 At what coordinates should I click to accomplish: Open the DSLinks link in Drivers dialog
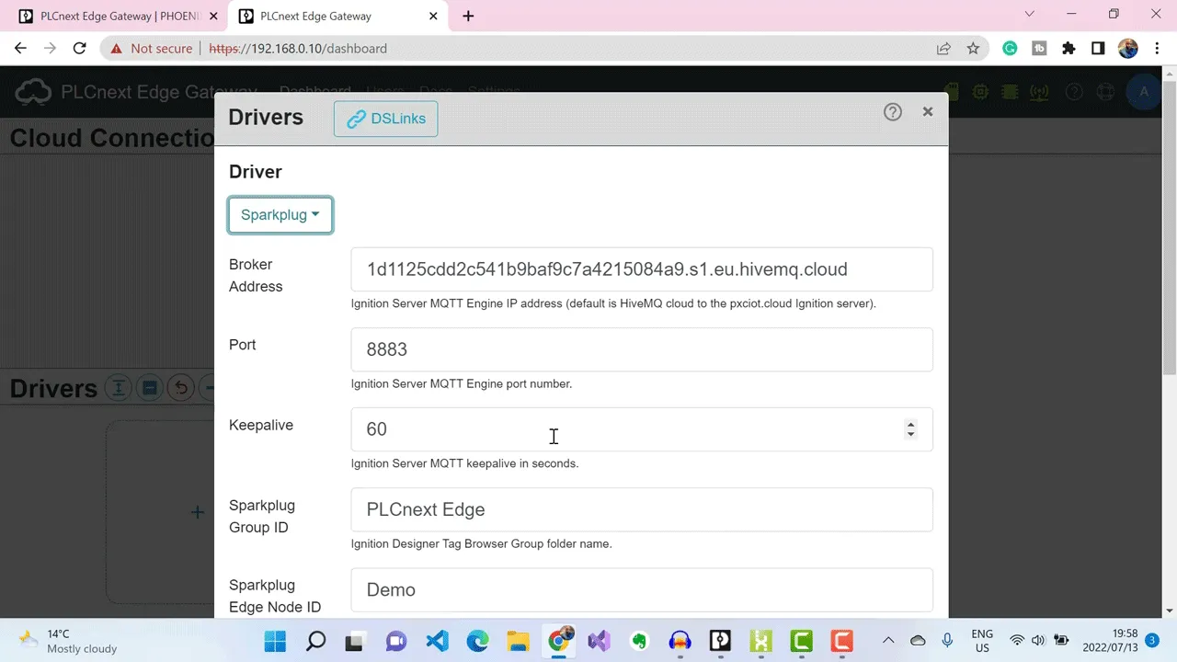(385, 119)
